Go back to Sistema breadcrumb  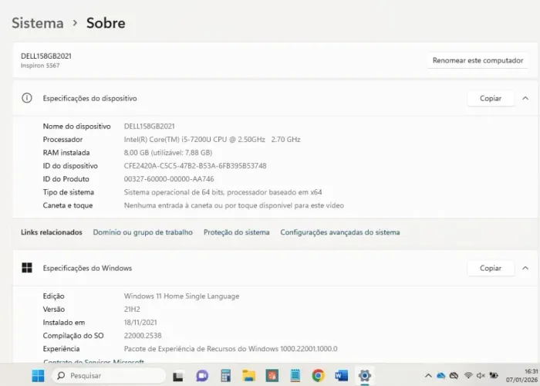[x=37, y=23]
